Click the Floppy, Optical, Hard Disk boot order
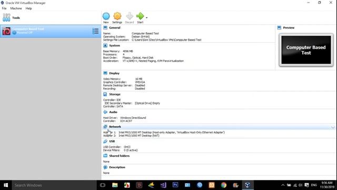Image resolution: width=337 pixels, height=190 pixels. (x=138, y=58)
